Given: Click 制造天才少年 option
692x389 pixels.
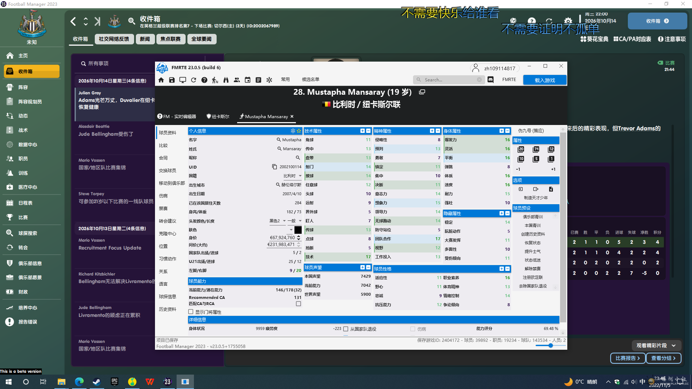Looking at the screenshot, I should pyautogui.click(x=536, y=198).
